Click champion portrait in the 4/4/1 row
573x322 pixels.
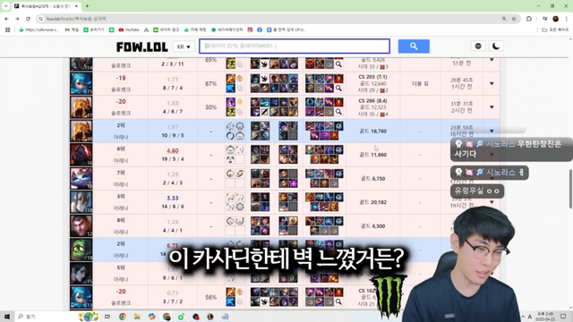click(x=81, y=226)
